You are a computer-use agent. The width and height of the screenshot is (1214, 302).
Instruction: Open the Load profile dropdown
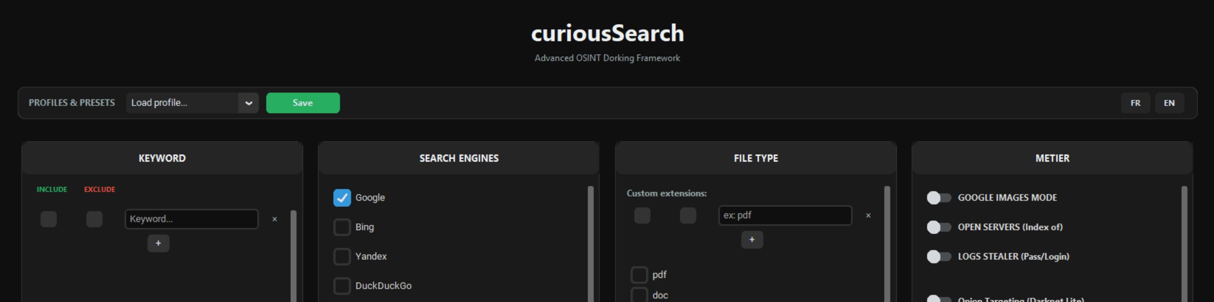192,103
